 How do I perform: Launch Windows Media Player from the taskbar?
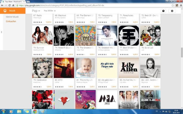[11, 112]
